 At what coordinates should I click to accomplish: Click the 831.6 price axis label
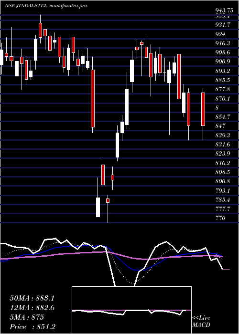(223, 145)
